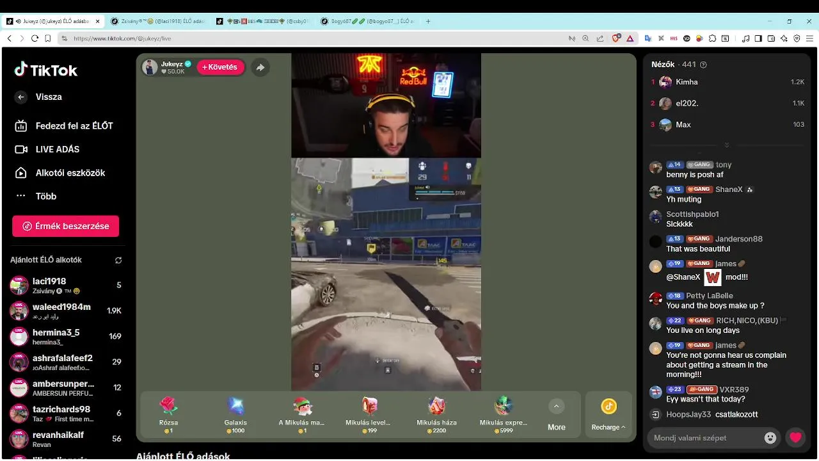Switch to the csby01 browser tab
This screenshot has height=461, width=819.
(262, 21)
